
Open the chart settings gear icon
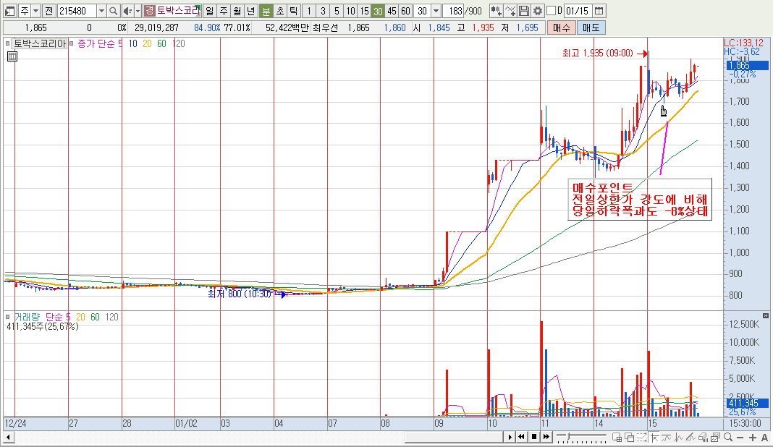pyautogui.click(x=537, y=11)
